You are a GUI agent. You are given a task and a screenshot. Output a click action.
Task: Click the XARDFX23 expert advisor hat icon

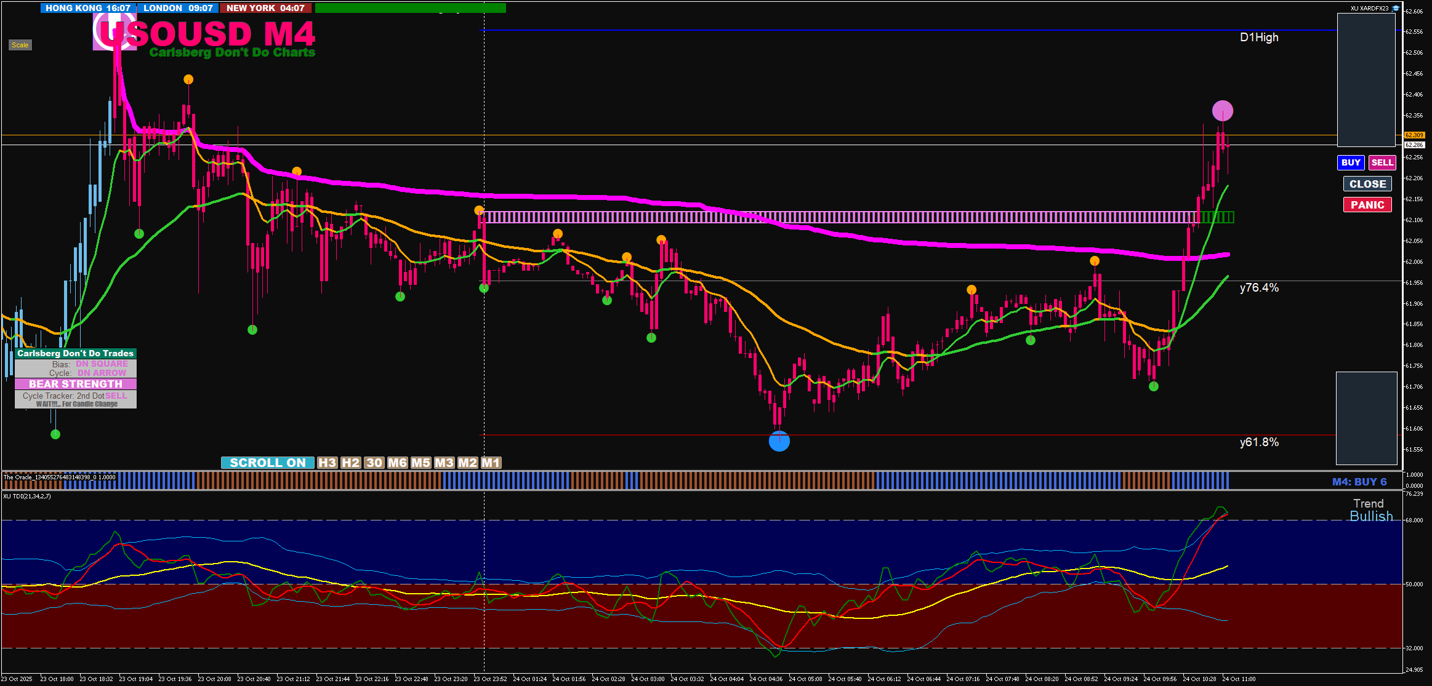1396,8
